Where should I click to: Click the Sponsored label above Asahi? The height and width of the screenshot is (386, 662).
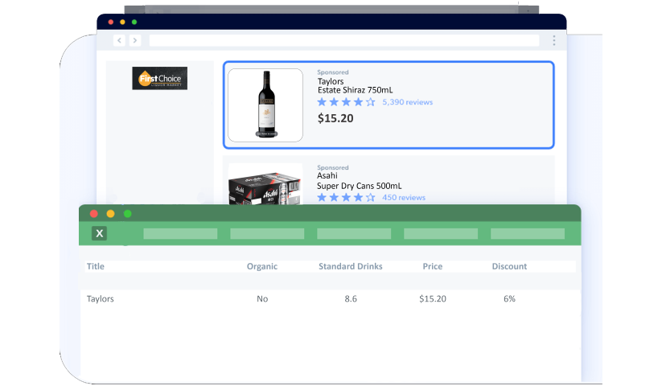click(333, 167)
